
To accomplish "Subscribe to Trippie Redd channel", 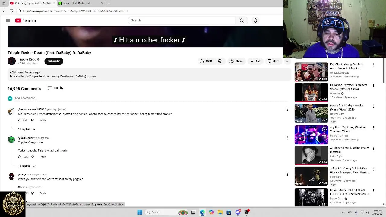I will coord(54,61).
